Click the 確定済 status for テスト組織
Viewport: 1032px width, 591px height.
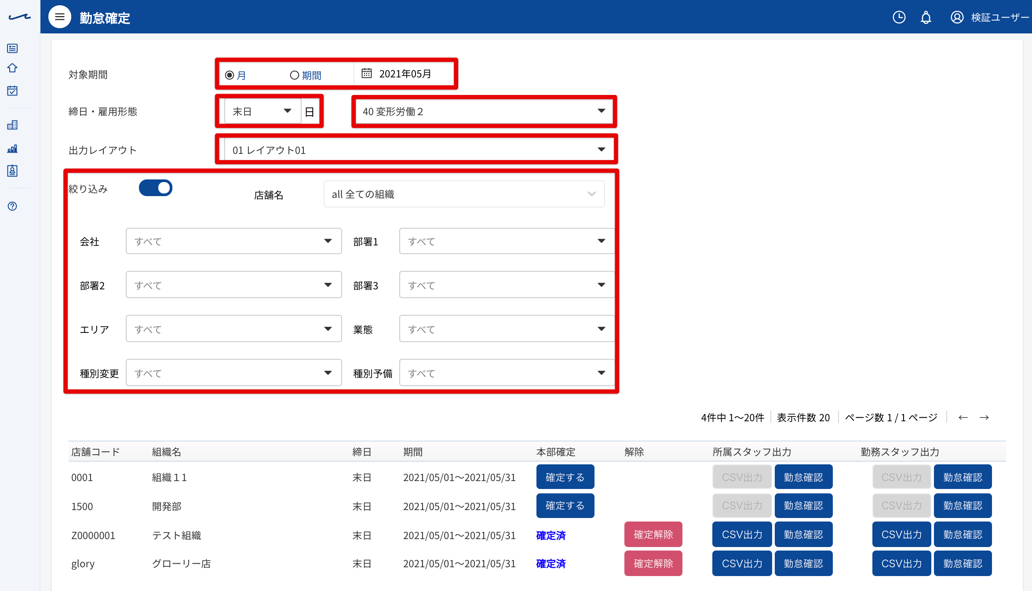click(551, 535)
